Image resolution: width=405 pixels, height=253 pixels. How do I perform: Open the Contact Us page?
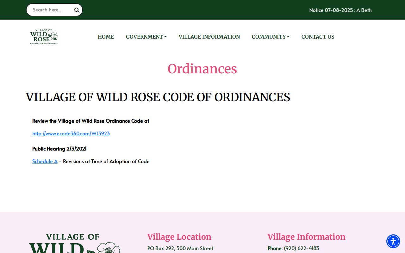(x=318, y=37)
